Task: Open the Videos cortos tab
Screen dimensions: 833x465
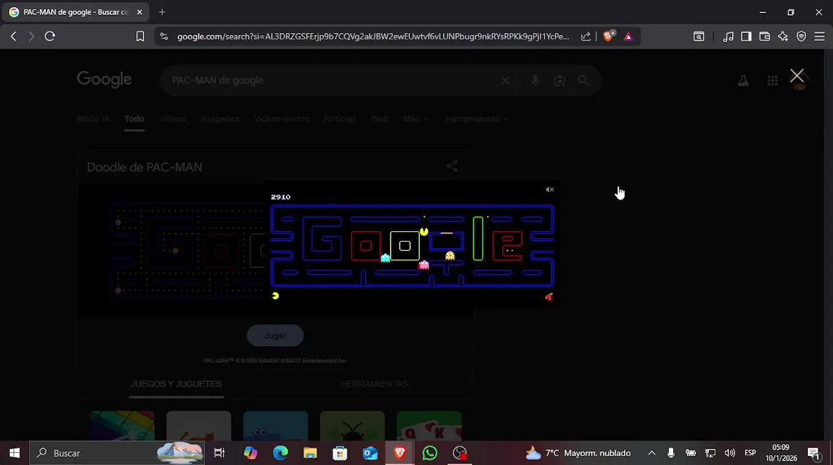Action: [x=281, y=119]
